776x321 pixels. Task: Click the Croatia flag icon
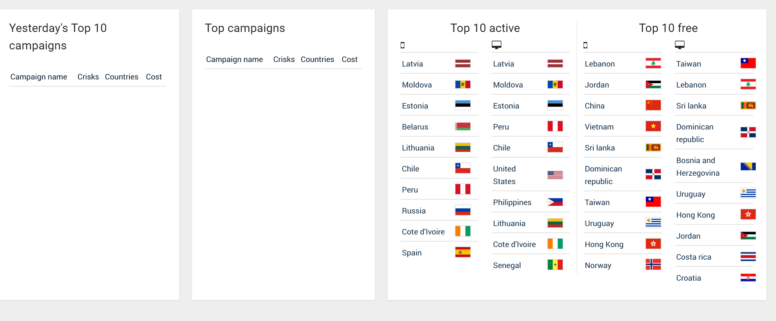click(x=748, y=278)
